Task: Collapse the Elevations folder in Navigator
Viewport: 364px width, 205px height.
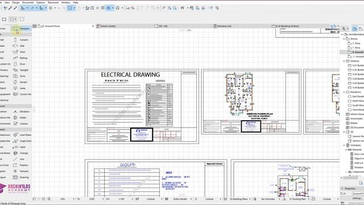Action: tap(344, 92)
